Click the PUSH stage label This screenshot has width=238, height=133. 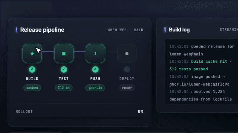[95, 79]
